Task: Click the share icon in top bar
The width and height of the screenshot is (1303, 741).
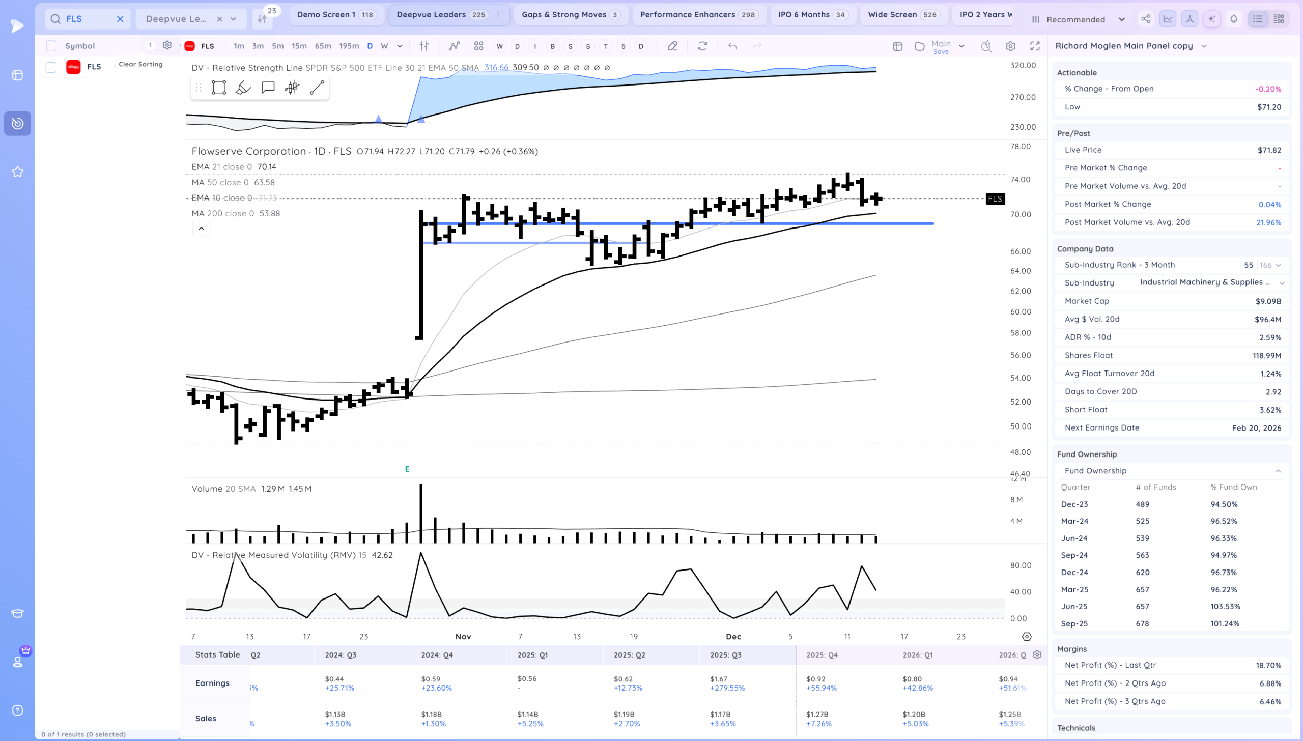Action: pyautogui.click(x=1146, y=19)
